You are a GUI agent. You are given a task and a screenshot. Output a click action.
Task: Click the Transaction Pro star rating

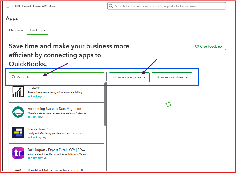coord(34,137)
